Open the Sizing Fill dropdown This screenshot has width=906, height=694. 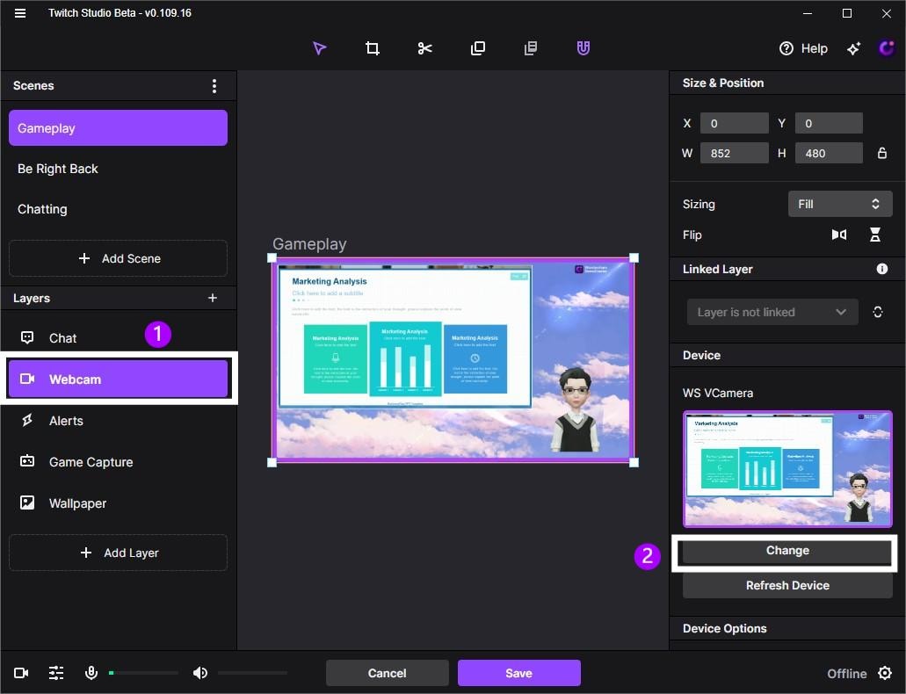(839, 204)
